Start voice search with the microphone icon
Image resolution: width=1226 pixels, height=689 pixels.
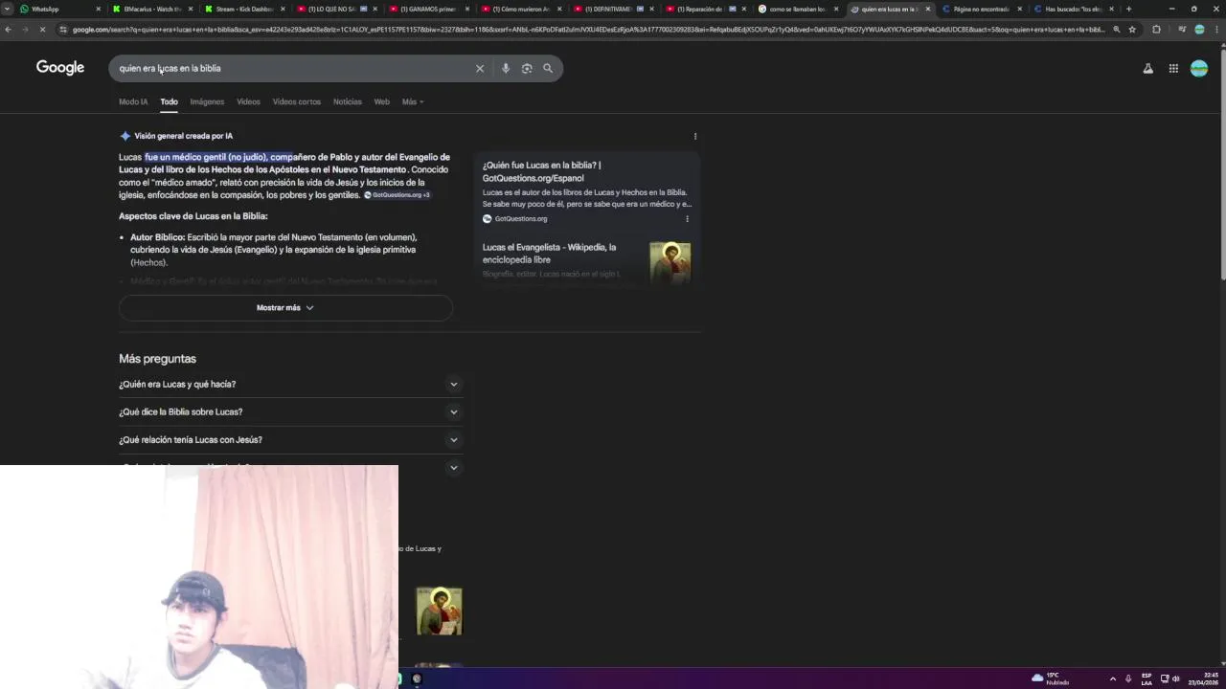(506, 68)
